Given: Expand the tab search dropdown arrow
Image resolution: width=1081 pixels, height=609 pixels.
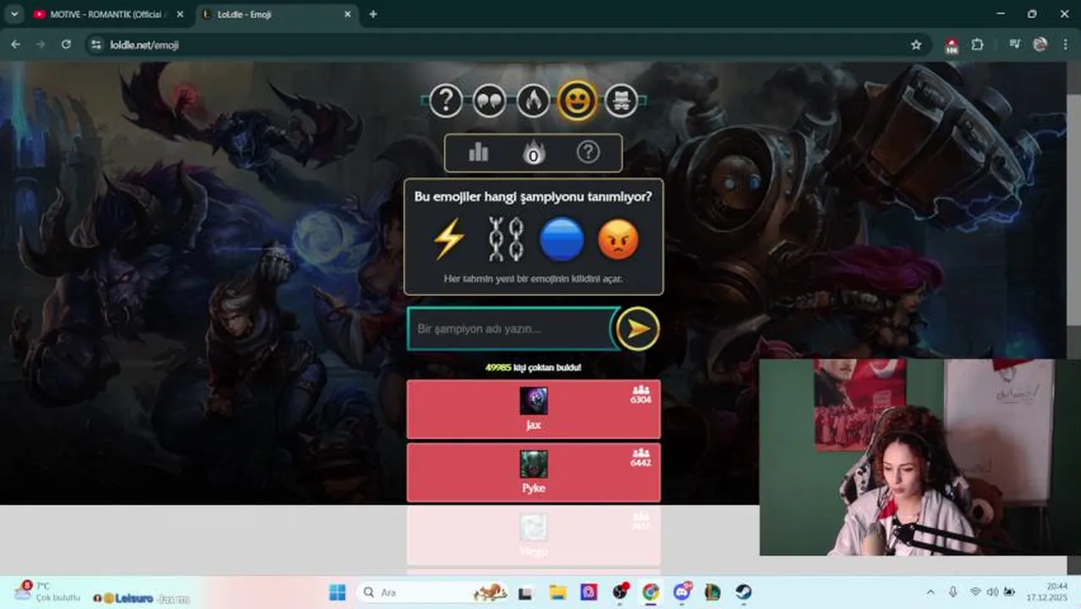Looking at the screenshot, I should click(x=14, y=14).
